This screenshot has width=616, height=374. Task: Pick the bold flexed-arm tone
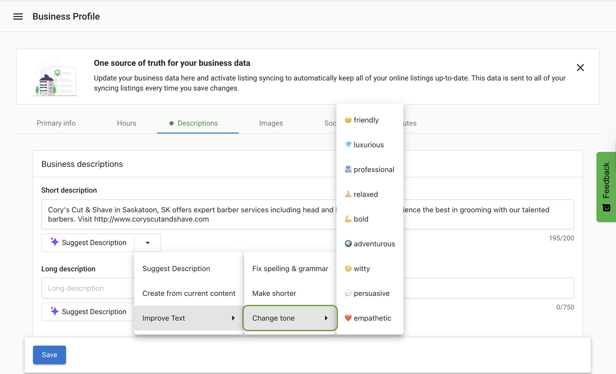361,219
